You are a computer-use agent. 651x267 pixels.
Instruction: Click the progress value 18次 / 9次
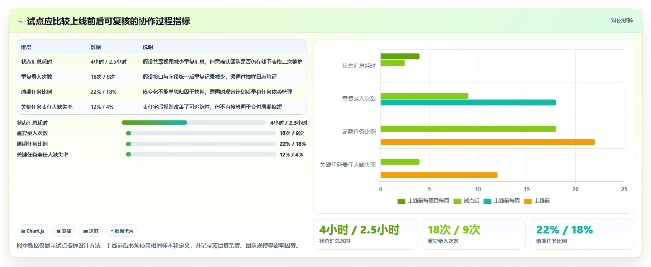point(292,133)
